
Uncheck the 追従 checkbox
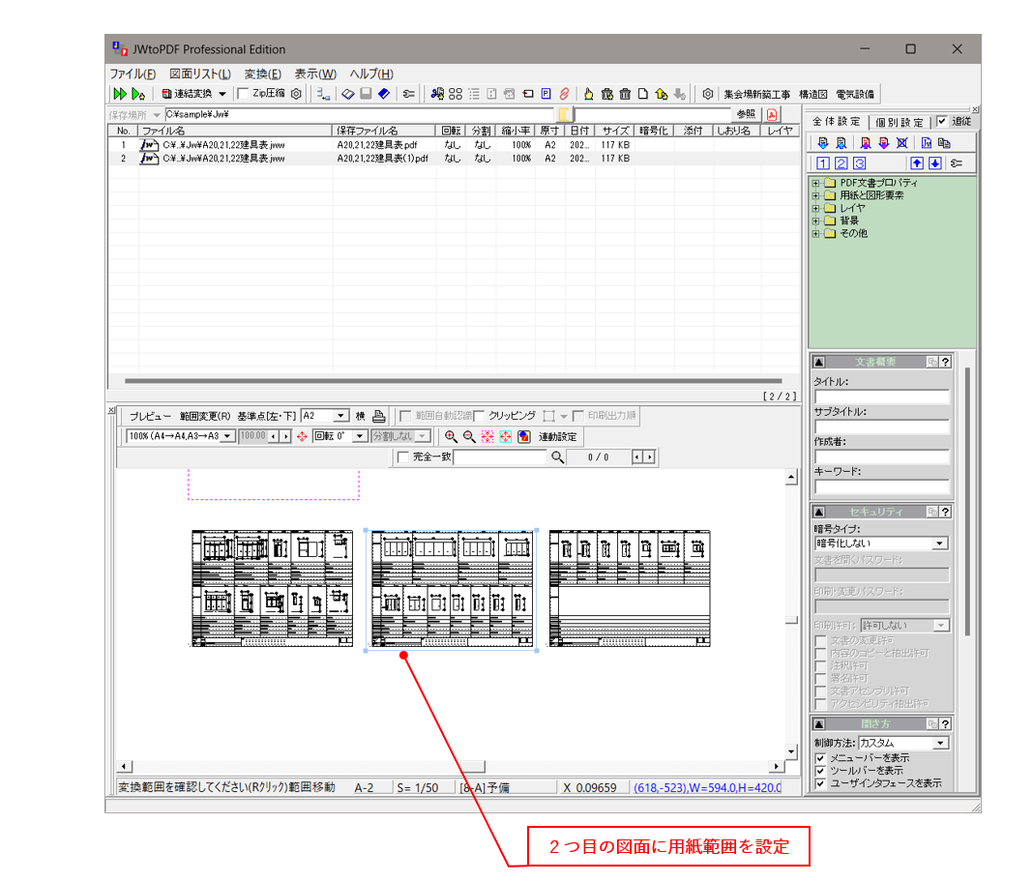click(x=942, y=122)
